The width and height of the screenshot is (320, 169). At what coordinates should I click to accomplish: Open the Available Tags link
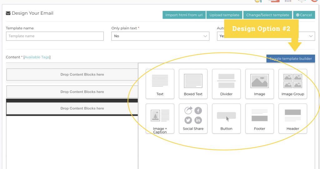point(37,57)
